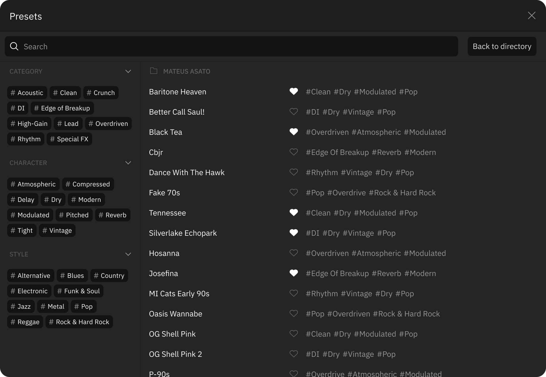546x377 pixels.
Task: Close the Presets dialog
Action: click(x=531, y=16)
